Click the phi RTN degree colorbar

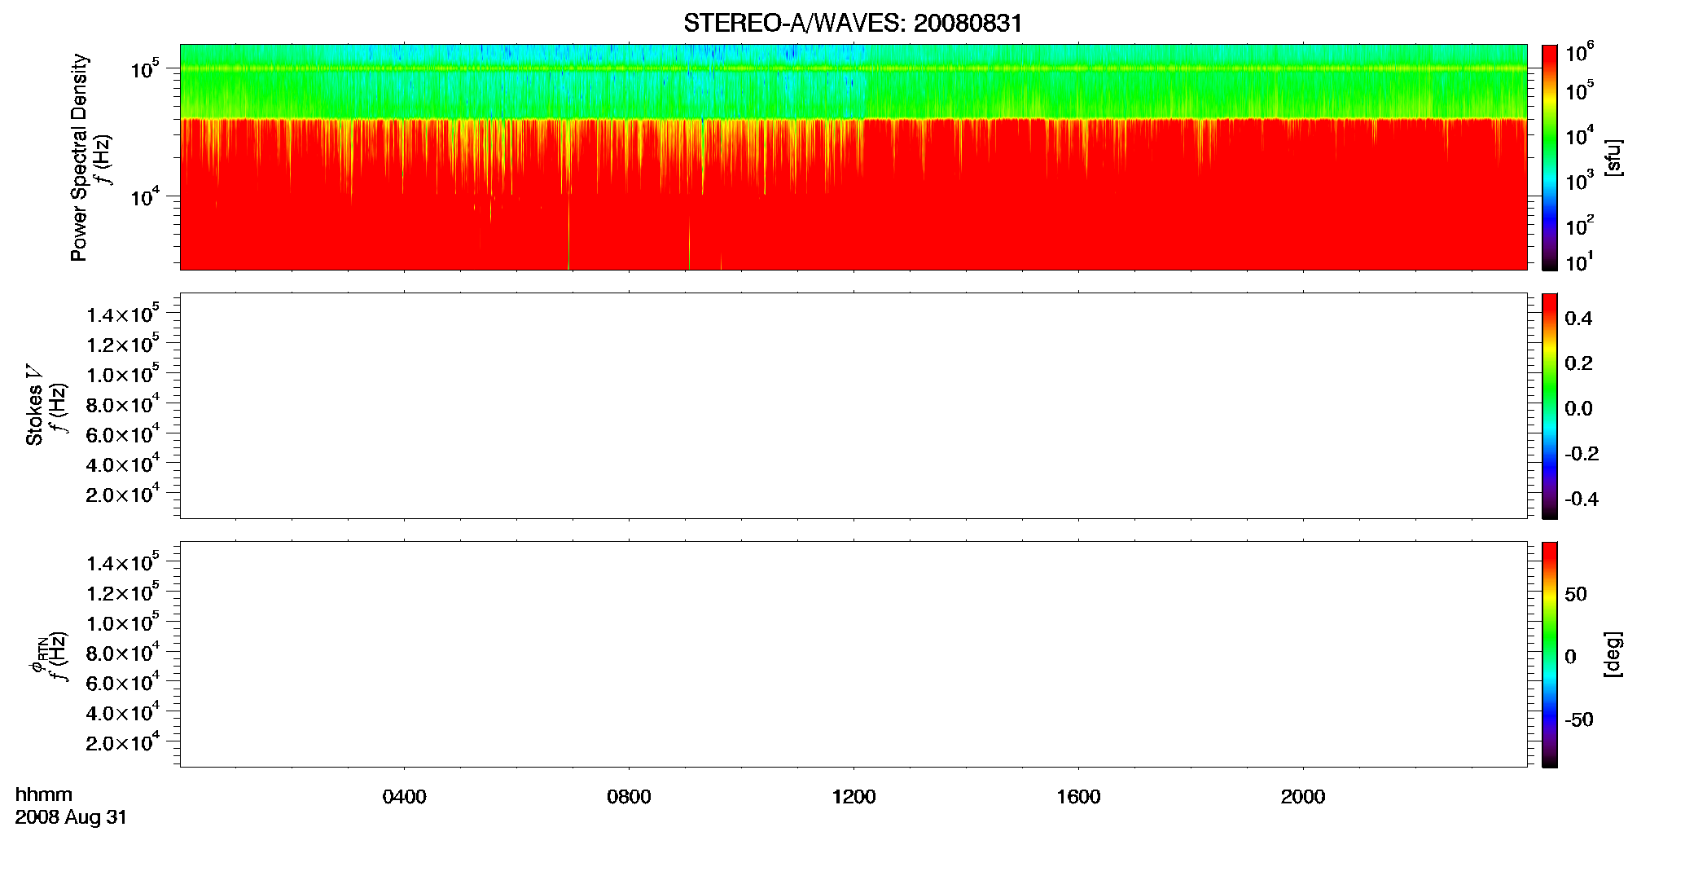click(x=1550, y=654)
